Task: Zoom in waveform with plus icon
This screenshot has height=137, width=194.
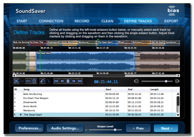Action: (177, 81)
